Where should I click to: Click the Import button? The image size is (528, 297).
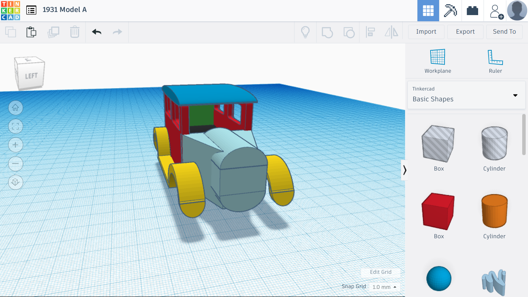click(426, 32)
